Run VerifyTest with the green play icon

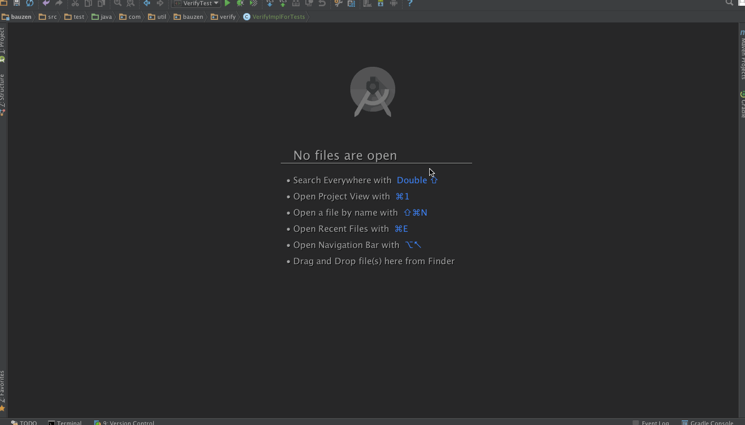click(x=227, y=3)
